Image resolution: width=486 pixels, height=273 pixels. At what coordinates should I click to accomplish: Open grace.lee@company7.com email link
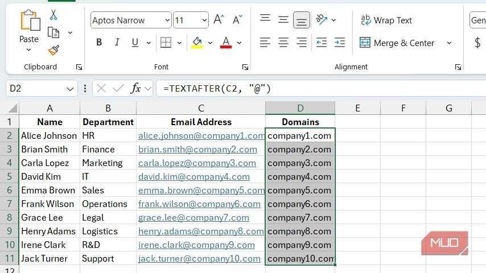(193, 217)
